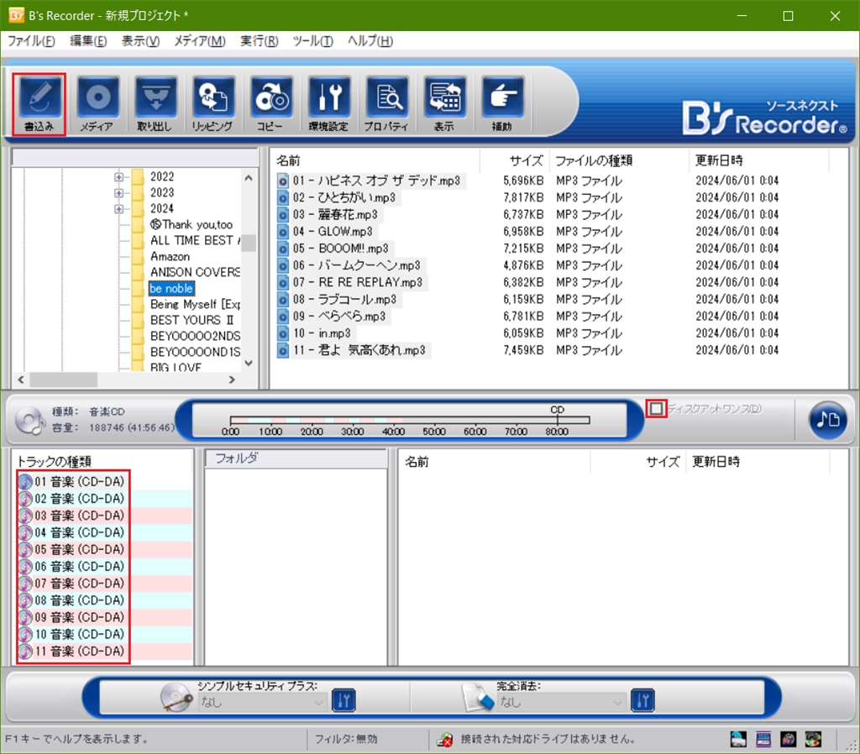The image size is (860, 754).
Task: Open the ファイル(F) menu
Action: 31,41
